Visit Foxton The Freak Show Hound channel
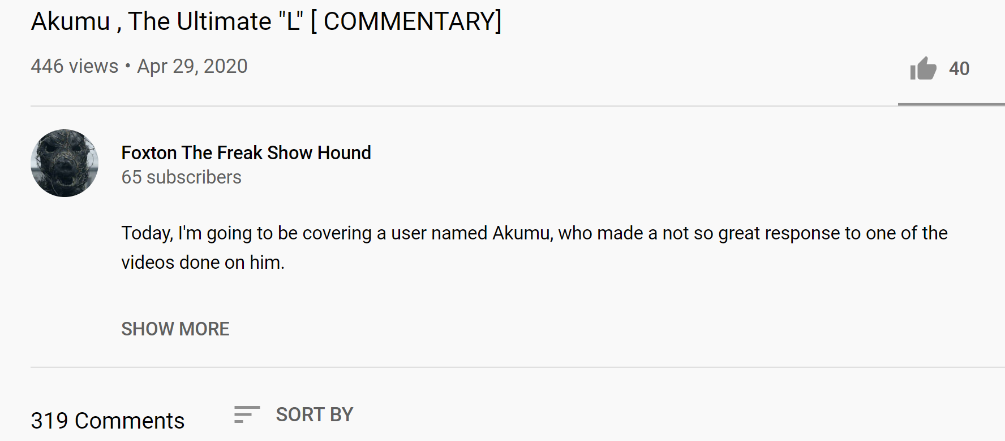This screenshot has width=1005, height=441. 246,152
